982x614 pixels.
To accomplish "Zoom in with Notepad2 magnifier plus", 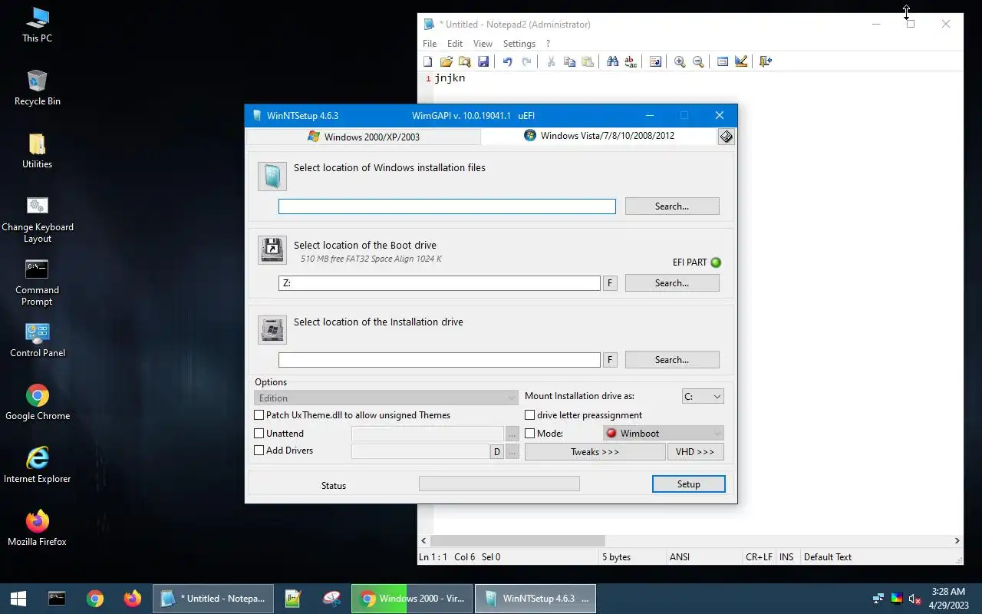I will point(680,61).
